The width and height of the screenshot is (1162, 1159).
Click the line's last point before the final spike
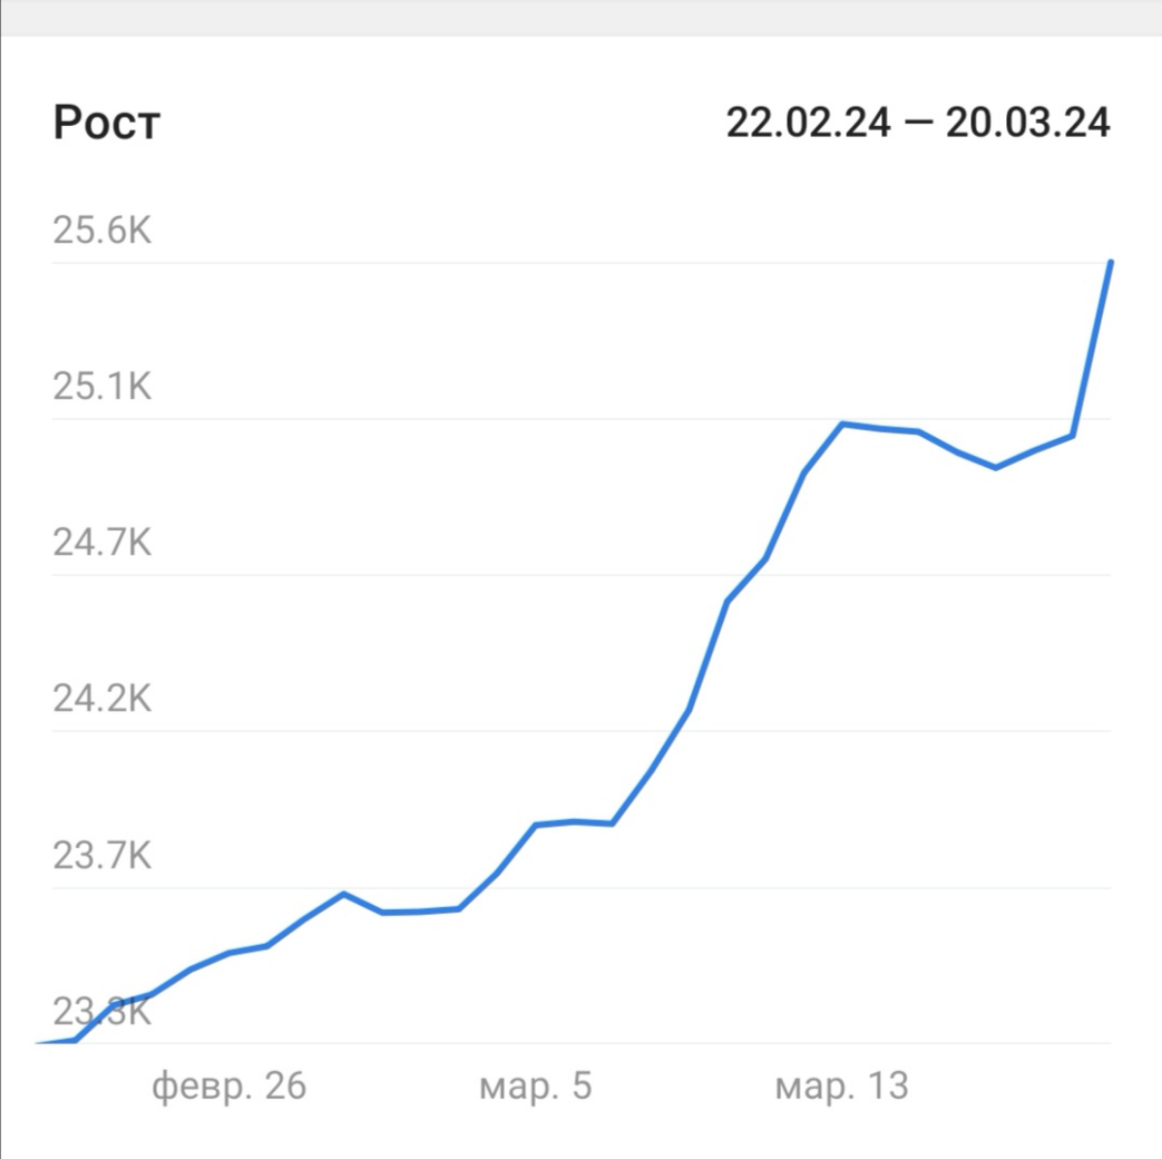[x=1072, y=436]
